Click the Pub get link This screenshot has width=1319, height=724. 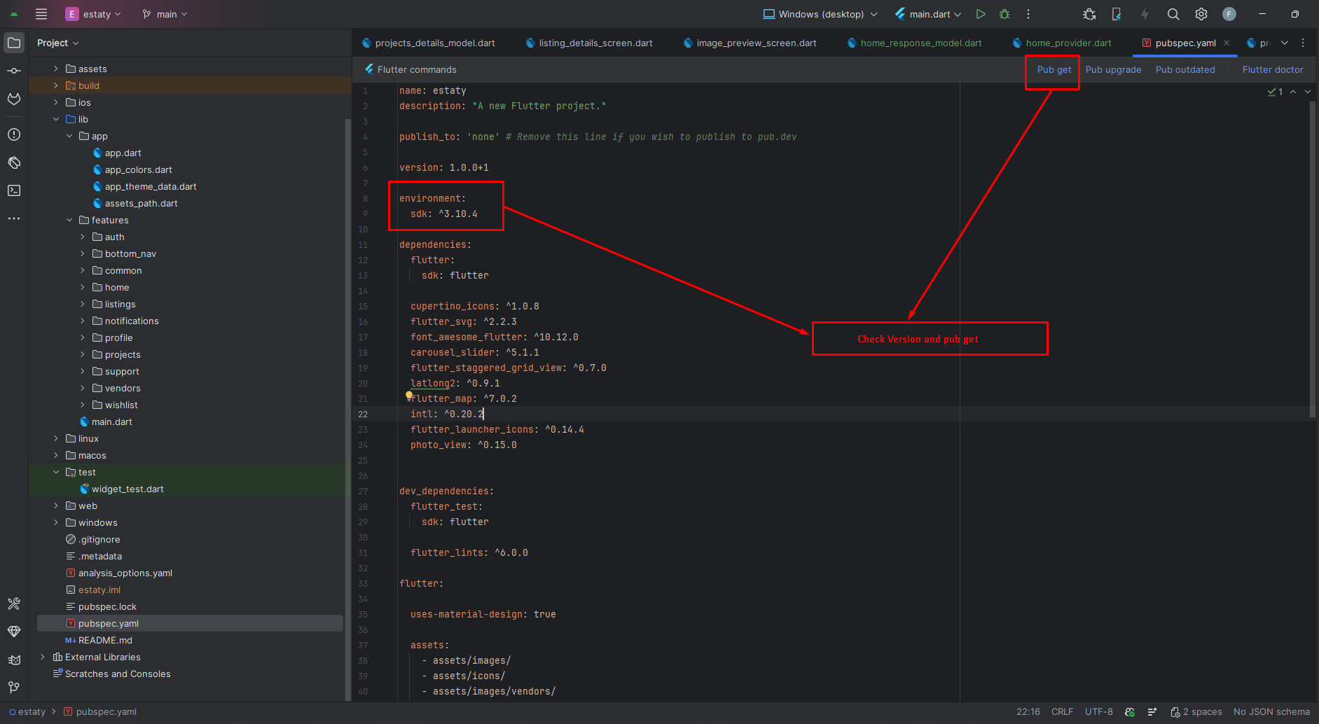tap(1054, 69)
